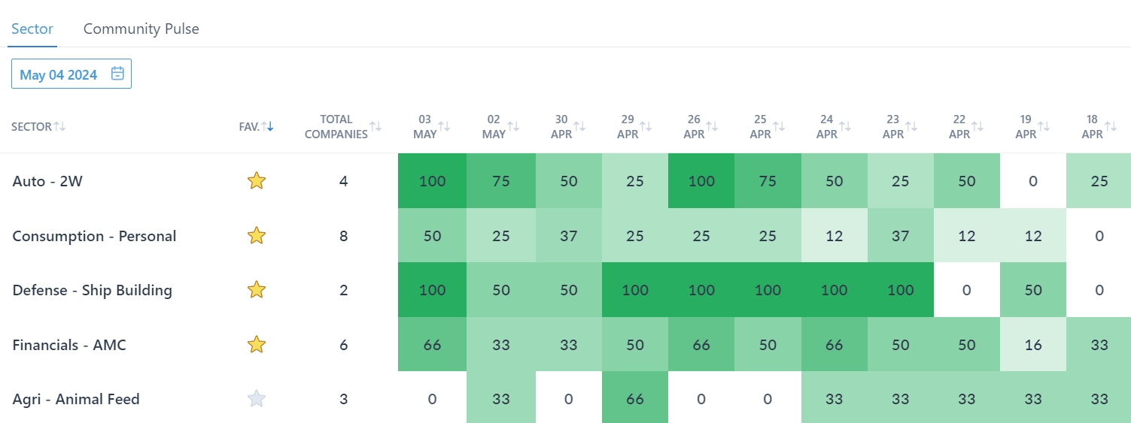Screen dimensions: 1131x423
Task: Sort by 24 APR column arrows
Action: tap(846, 126)
